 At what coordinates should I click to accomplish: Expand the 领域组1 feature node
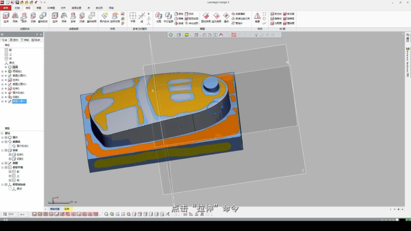2,71
